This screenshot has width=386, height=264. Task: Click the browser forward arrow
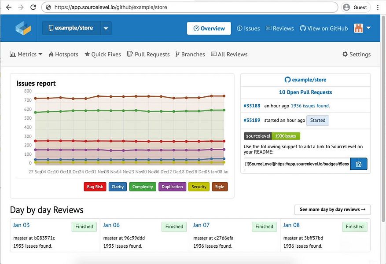point(21,7)
